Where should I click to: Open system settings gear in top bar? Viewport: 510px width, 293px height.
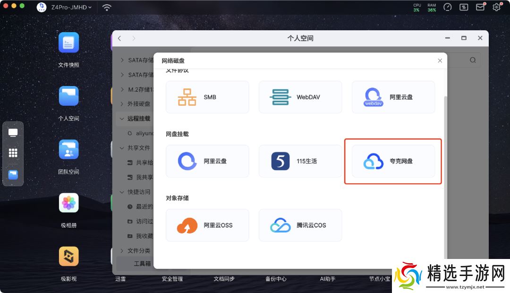(496, 7)
